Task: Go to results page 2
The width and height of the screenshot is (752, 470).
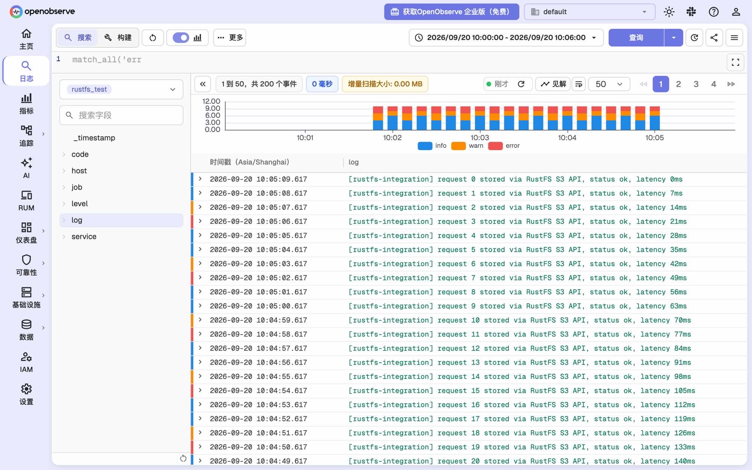Action: (x=678, y=84)
